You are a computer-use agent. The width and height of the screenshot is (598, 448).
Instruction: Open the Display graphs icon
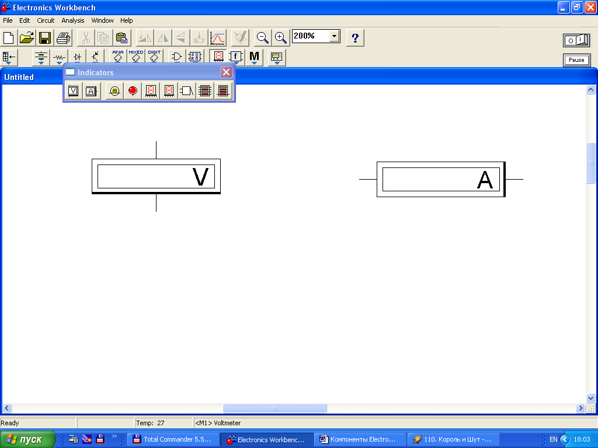tap(217, 38)
